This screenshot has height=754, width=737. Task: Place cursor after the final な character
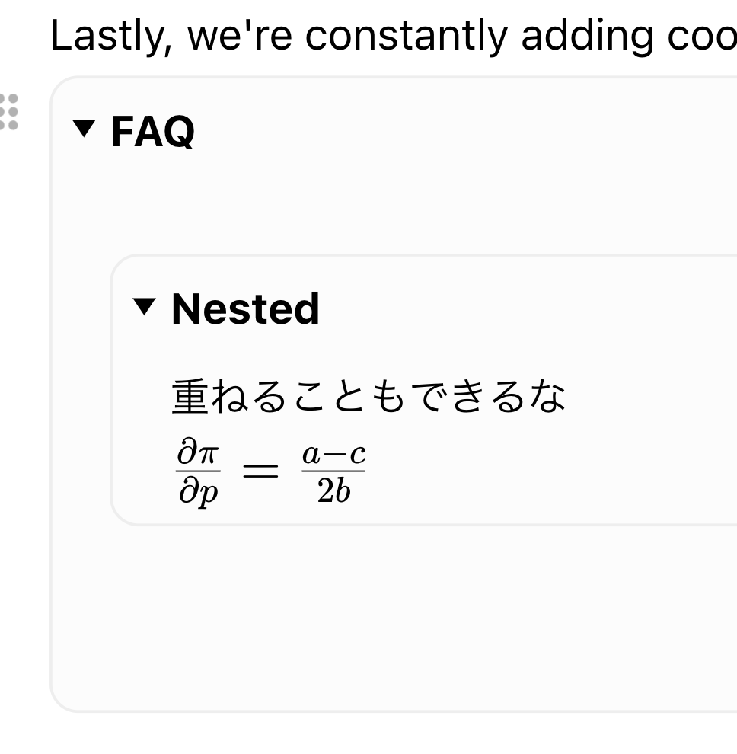click(566, 397)
